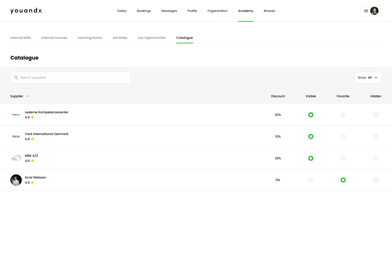The image size is (392, 254).
Task: Open Job Roles sub-tab
Action: tap(120, 38)
